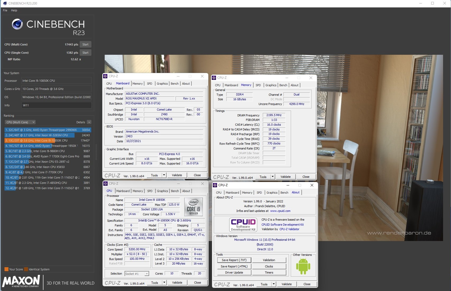Click the Intel Core i9 processor logo
This screenshot has width=451, height=291.
click(194, 207)
